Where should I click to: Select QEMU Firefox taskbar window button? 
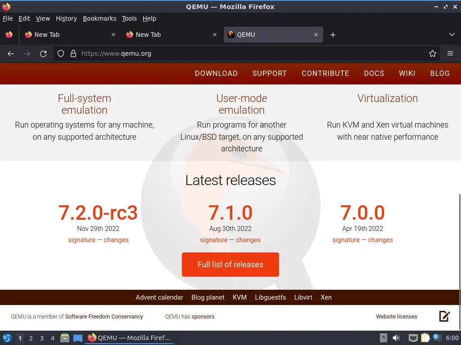(x=129, y=338)
